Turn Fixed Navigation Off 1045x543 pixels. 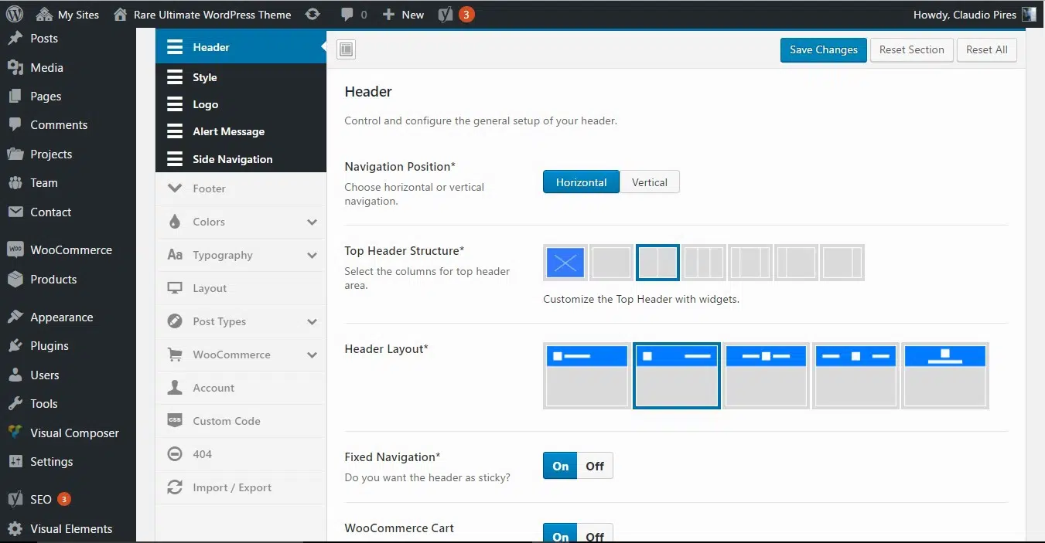[595, 466]
